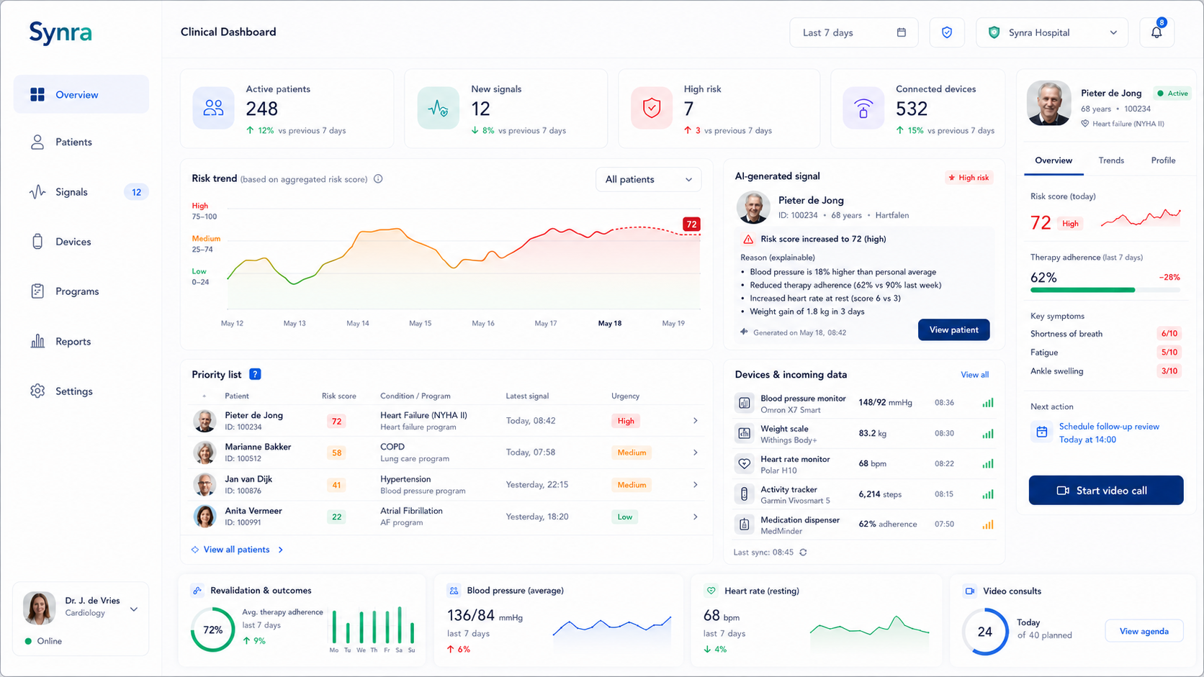The image size is (1204, 677).
Task: Click the Signals waveform icon in sidebar
Action: [37, 192]
